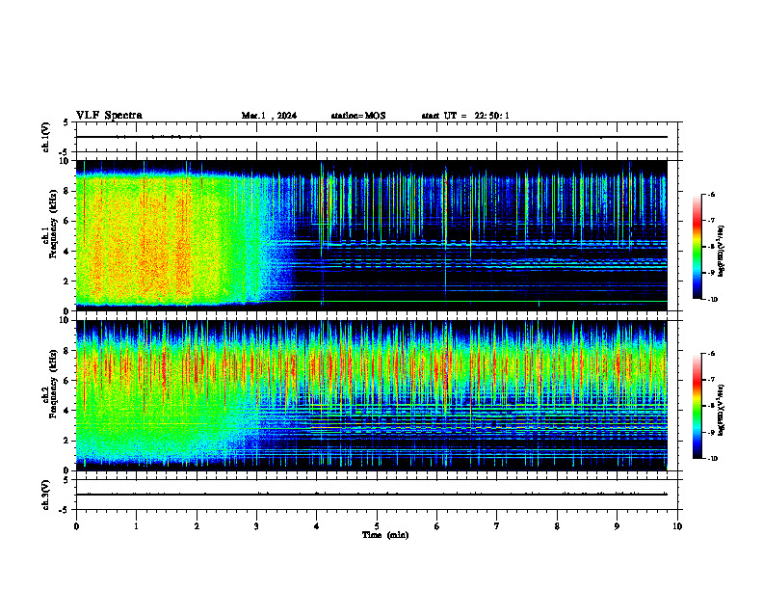
Task: Click the time axis tick label "3"
Action: pyautogui.click(x=256, y=526)
